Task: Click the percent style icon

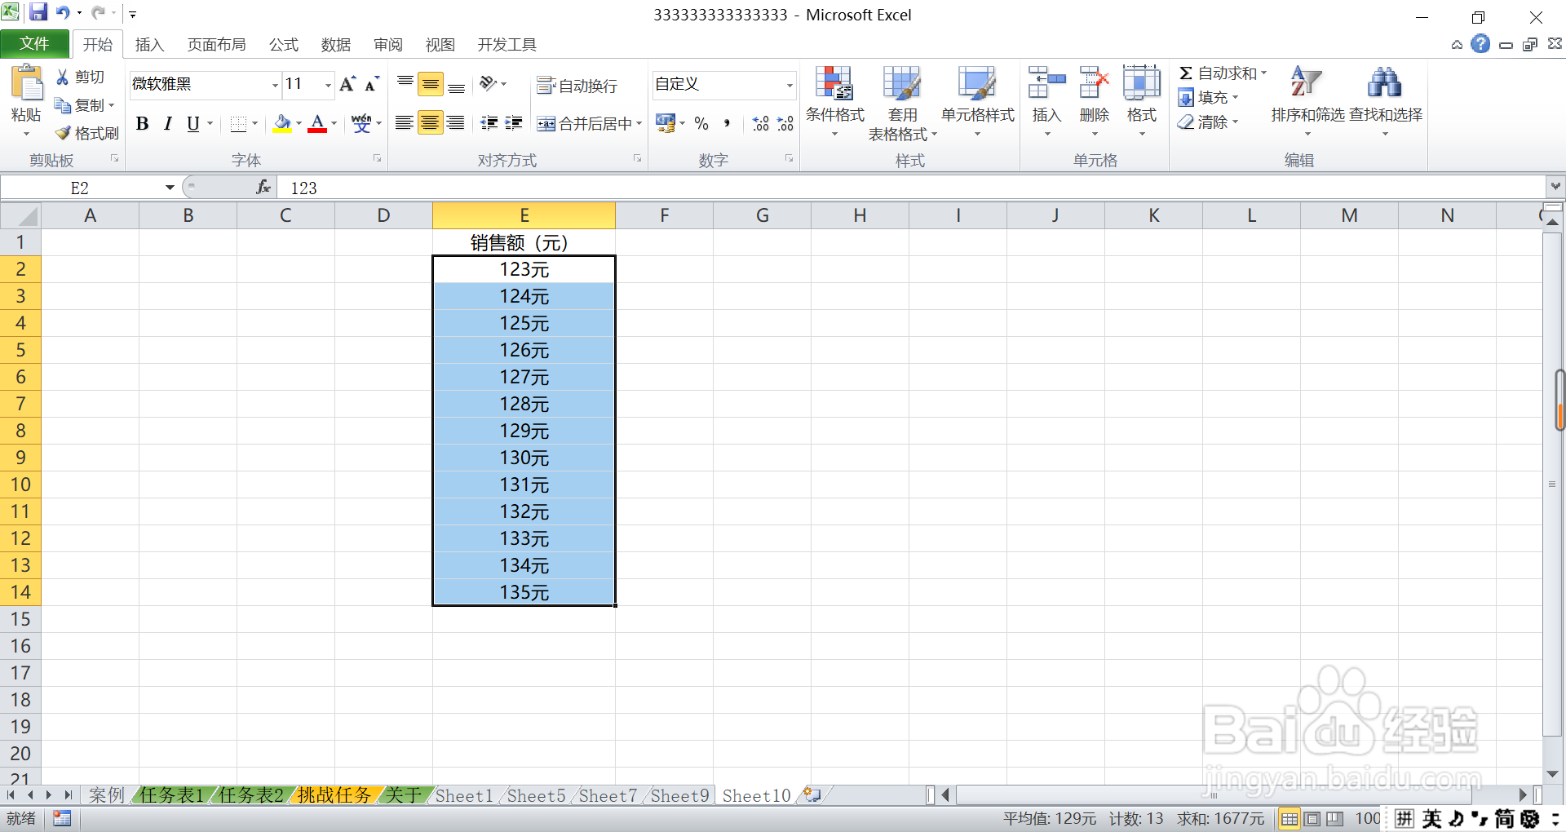Action: 701,123
